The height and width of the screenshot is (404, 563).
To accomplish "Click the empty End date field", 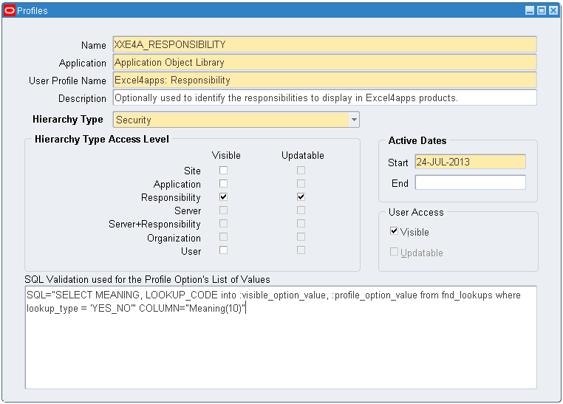I will 470,182.
